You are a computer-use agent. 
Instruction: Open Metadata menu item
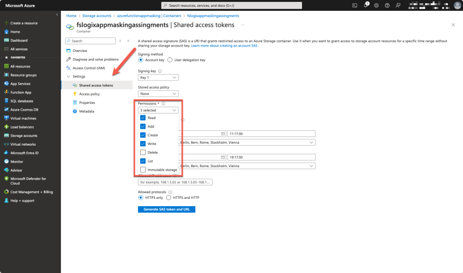coord(86,111)
